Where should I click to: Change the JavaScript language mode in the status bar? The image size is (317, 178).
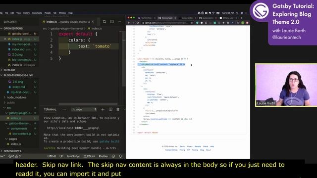(x=73, y=156)
